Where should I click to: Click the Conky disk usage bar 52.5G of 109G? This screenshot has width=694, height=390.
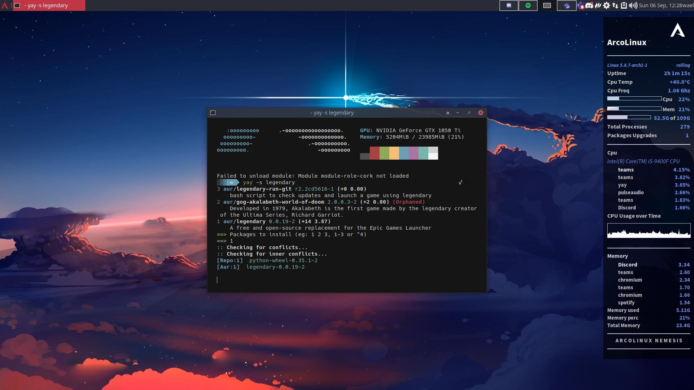(x=629, y=117)
